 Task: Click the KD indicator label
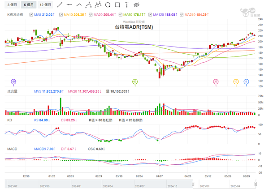[x=9, y=120]
